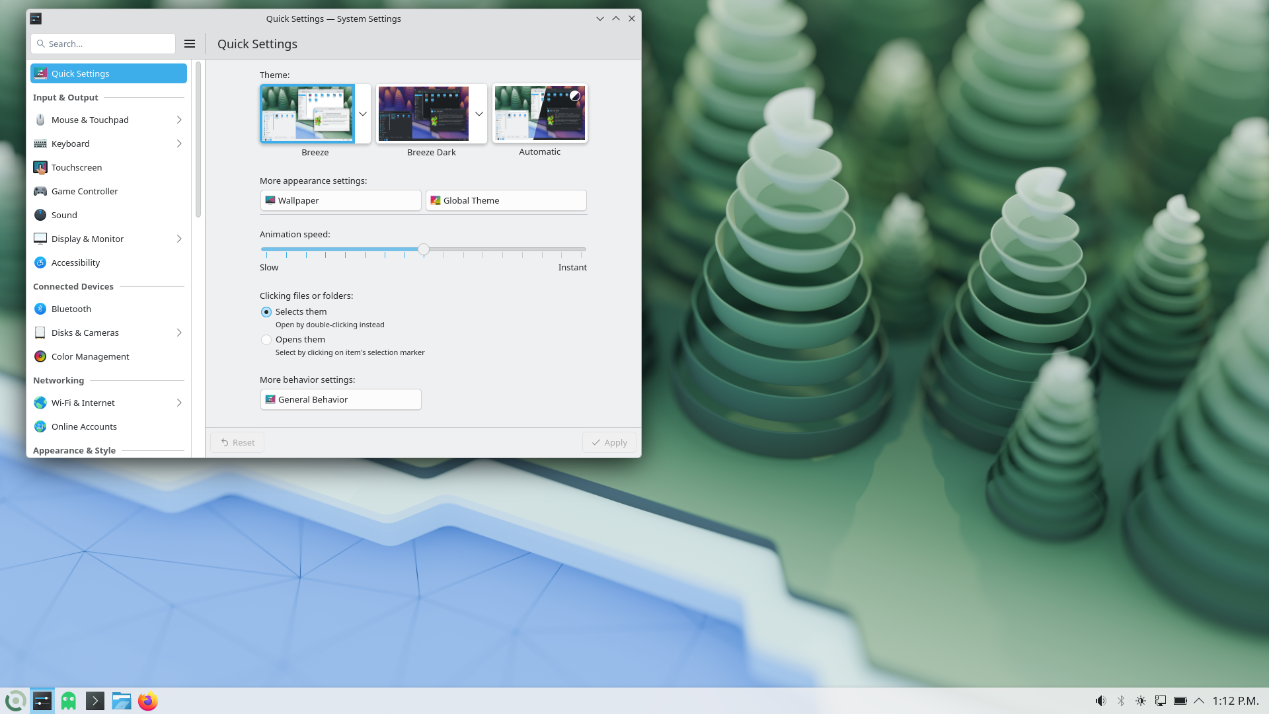This screenshot has width=1269, height=714.
Task: Click the battery icon in the system tray
Action: (x=1180, y=701)
